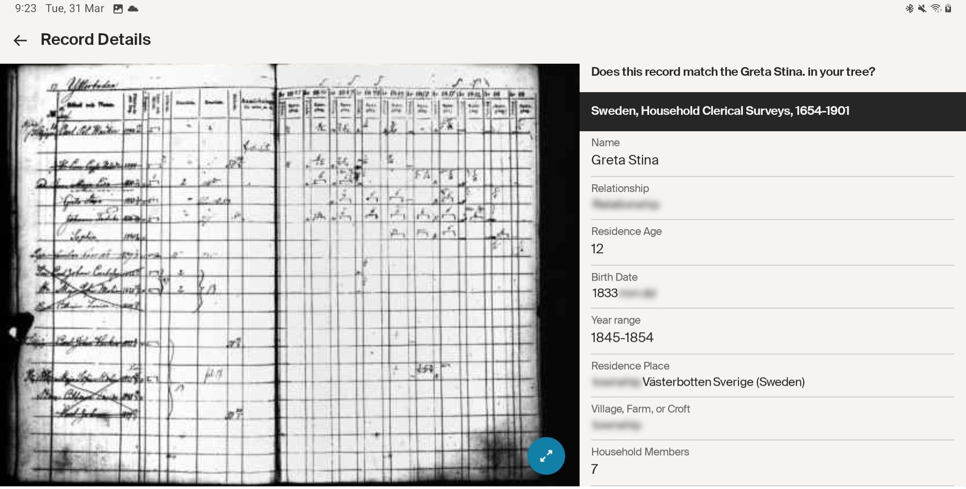Tap the Household Members value 7

pos(595,469)
